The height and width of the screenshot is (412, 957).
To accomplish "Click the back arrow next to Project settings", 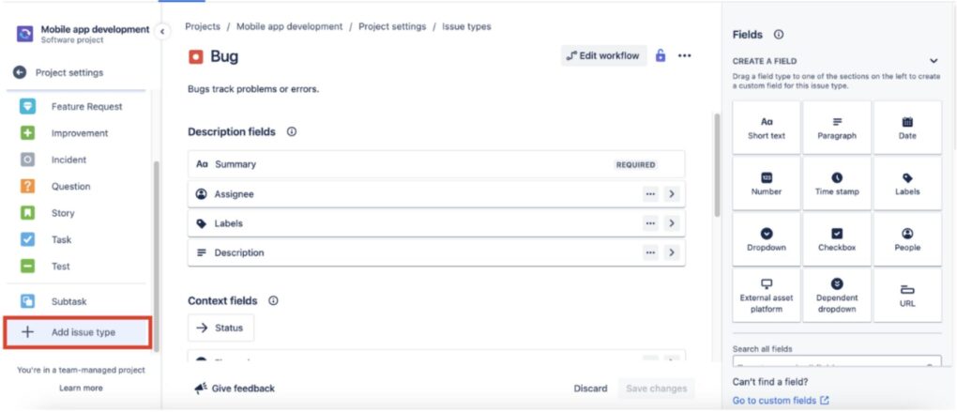I will 20,72.
